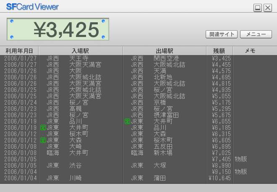Image resolution: width=277 pixels, height=192 pixels.
Task: Click the ¥8,990 balance cell
Action: 221,166
